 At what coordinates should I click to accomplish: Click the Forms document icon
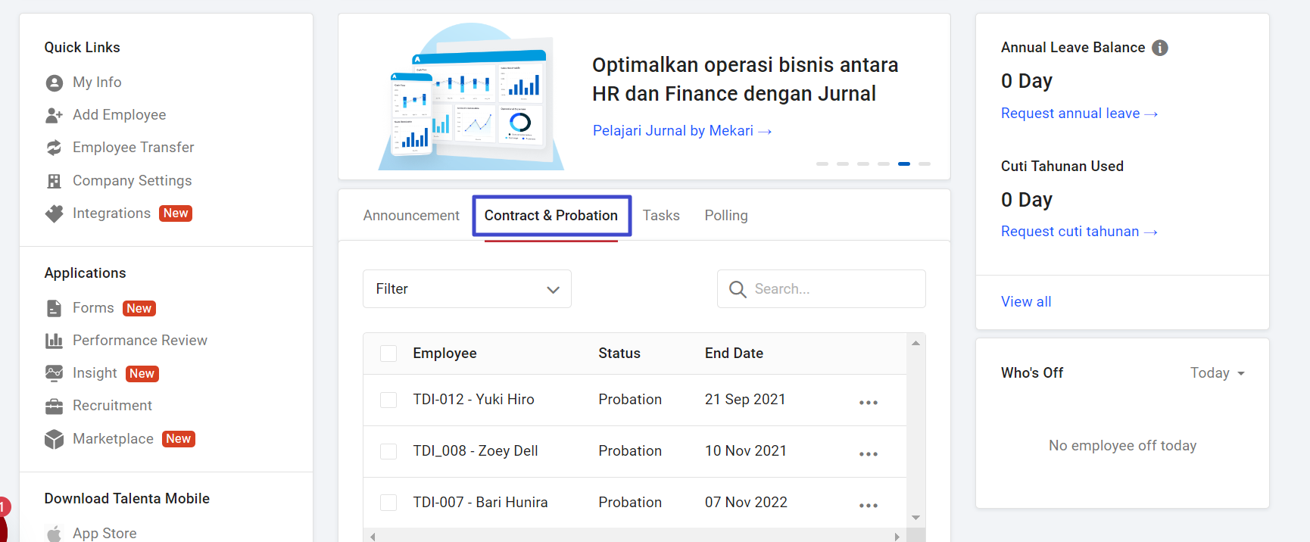pyautogui.click(x=54, y=308)
